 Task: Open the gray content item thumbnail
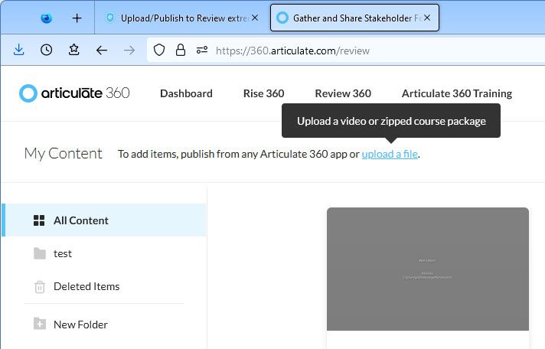pyautogui.click(x=428, y=269)
